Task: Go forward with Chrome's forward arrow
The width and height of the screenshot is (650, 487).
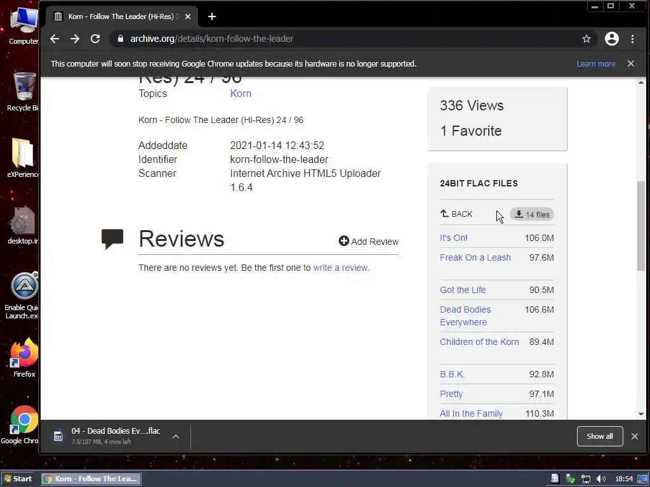Action: (x=75, y=39)
